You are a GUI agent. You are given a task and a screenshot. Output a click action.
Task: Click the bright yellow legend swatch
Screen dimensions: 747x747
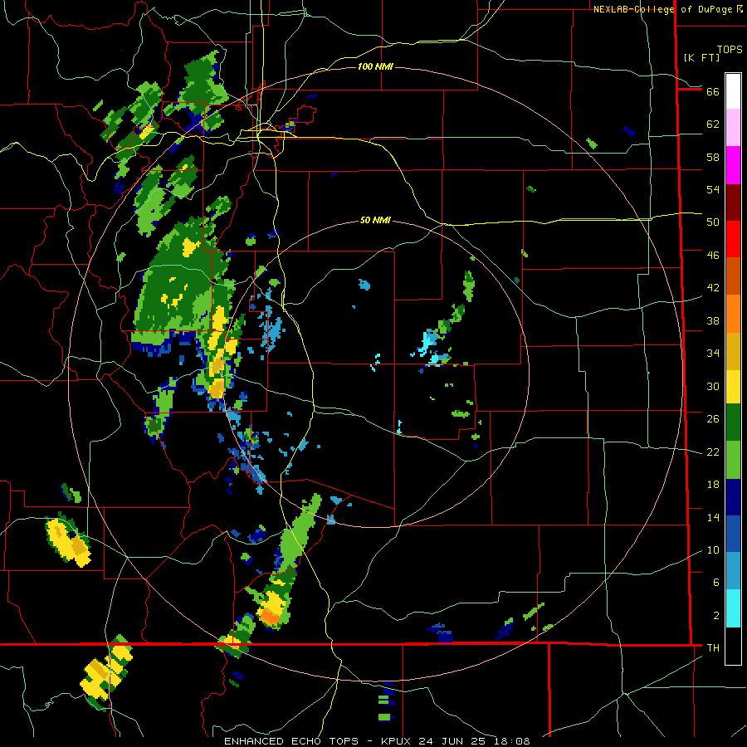733,386
